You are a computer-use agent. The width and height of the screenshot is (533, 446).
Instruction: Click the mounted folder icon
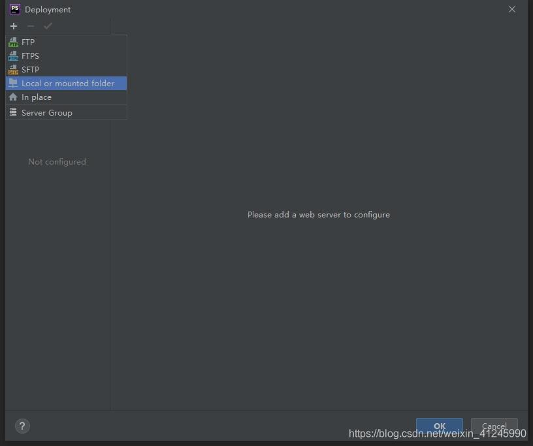[13, 84]
